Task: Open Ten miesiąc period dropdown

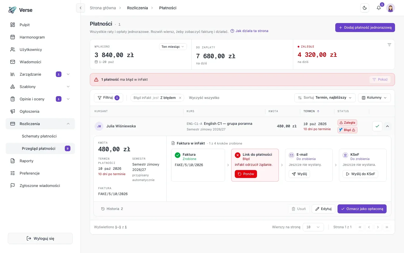Action: pyautogui.click(x=173, y=47)
